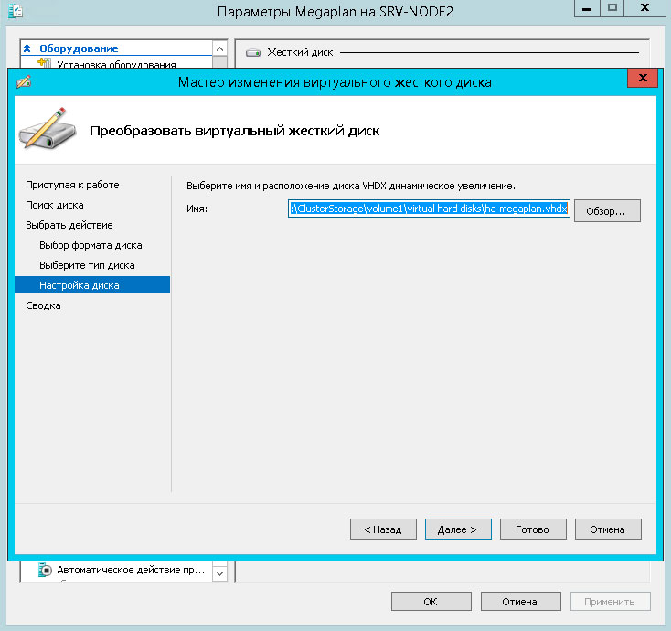Image resolution: width=671 pixels, height=631 pixels.
Task: Open the Приступая к работе step
Action: point(72,185)
